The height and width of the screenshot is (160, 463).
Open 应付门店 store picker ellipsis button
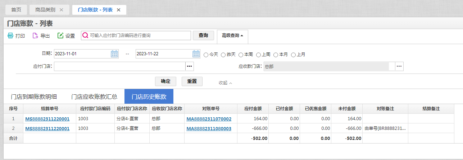click(x=190, y=66)
